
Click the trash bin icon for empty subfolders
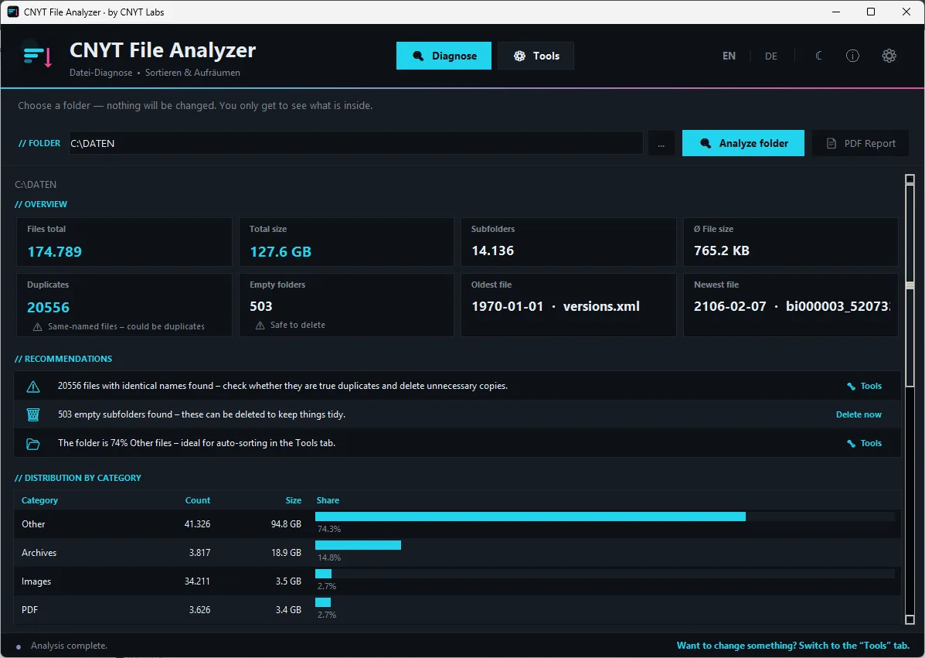pyautogui.click(x=33, y=415)
